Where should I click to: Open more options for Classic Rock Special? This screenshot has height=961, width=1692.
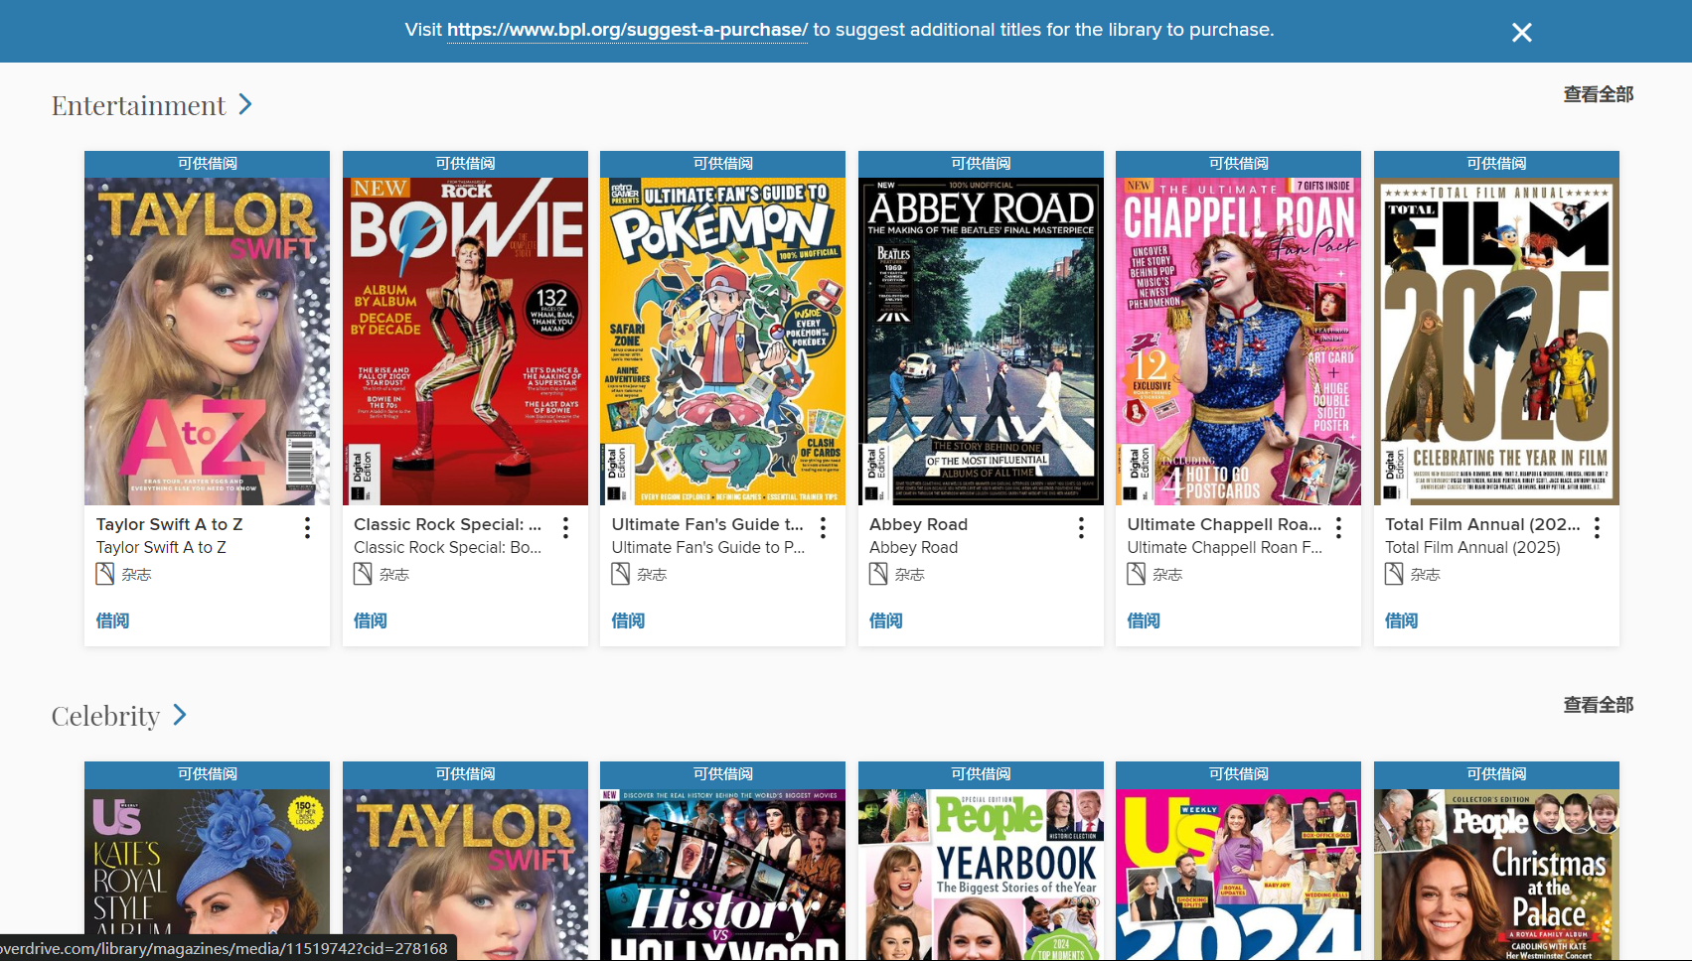(565, 527)
